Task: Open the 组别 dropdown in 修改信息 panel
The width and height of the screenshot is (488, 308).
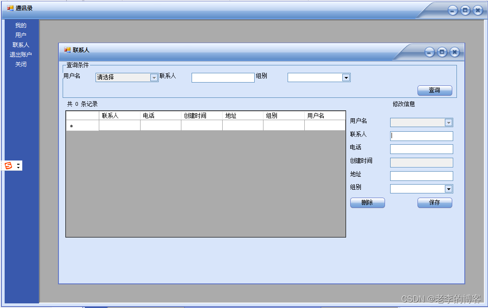Action: point(449,189)
